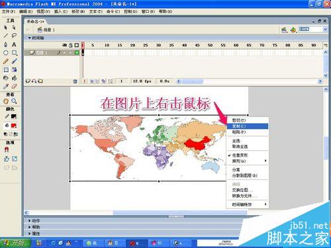The image size is (331, 248).
Task: Toggle show all layers as outlines
Action: point(77,45)
